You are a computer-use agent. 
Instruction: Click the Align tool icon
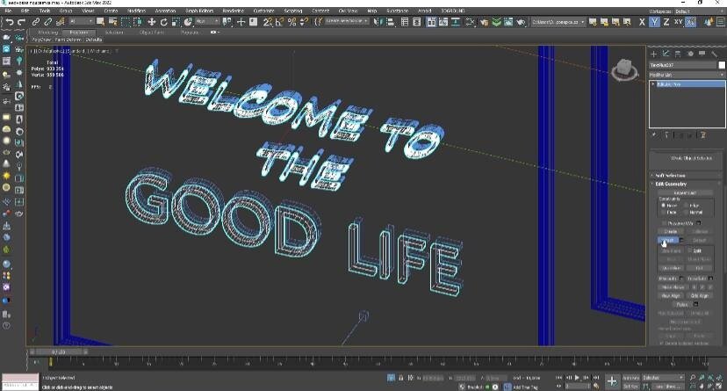coord(391,22)
